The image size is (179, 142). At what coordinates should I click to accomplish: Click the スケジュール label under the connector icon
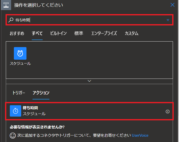(x=20, y=63)
